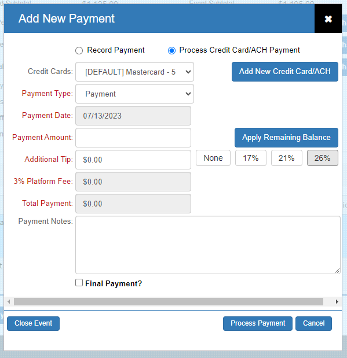Click the Payment Date field
The image size is (347, 358).
tap(133, 116)
